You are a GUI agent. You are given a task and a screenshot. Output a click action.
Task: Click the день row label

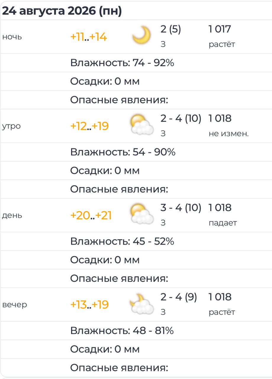pyautogui.click(x=12, y=216)
